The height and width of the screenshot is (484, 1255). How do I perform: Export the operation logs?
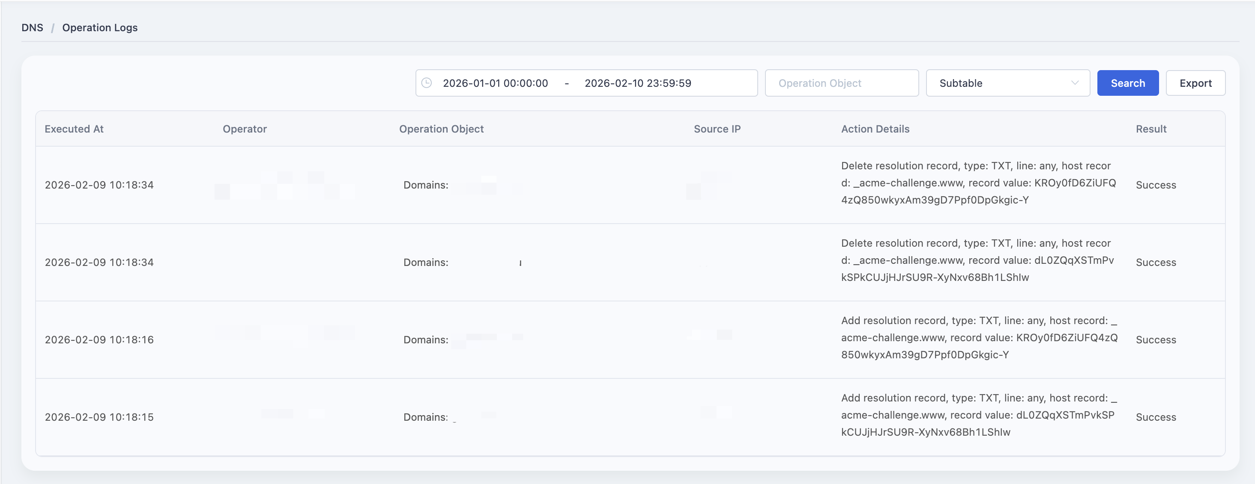coord(1195,83)
